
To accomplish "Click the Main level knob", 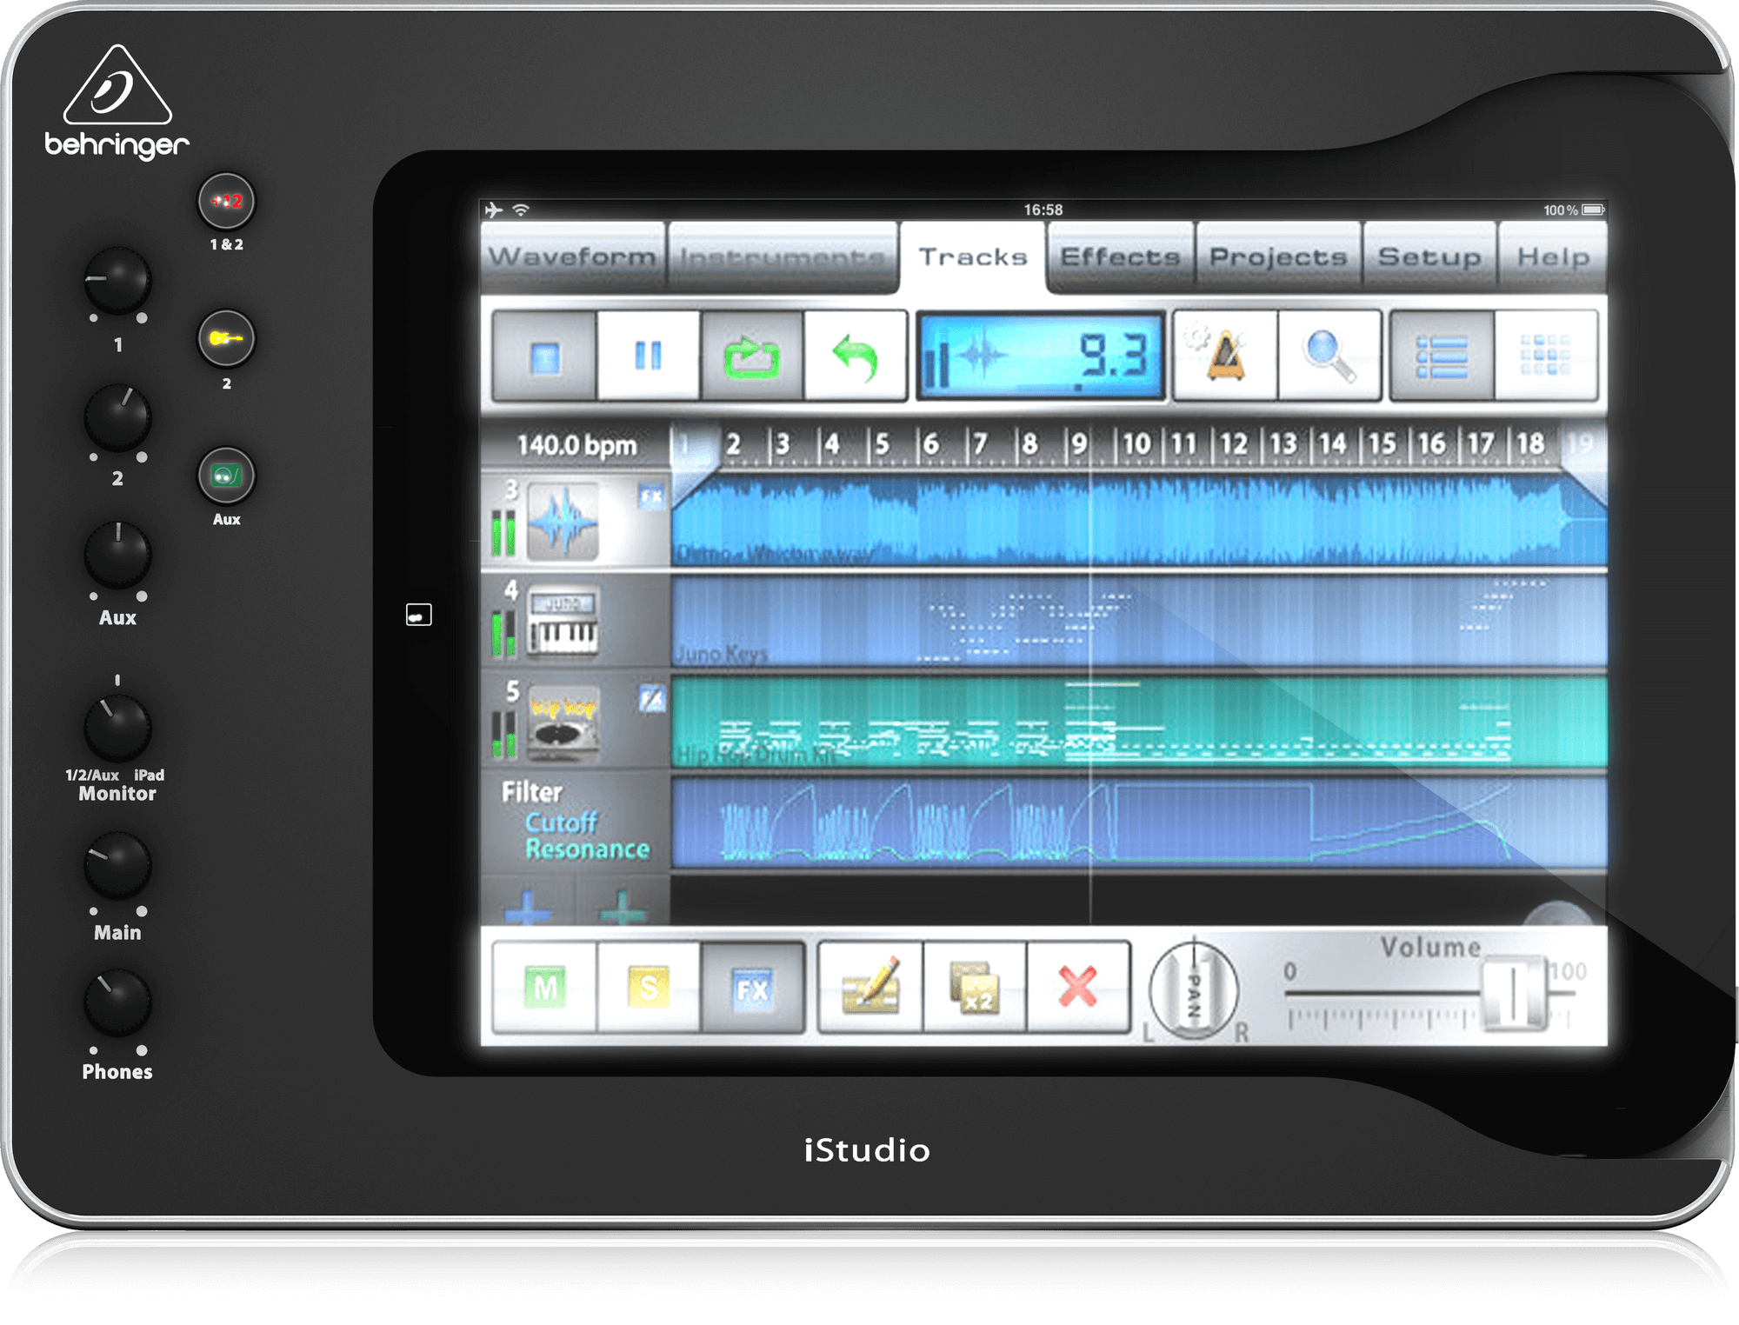I will (x=117, y=865).
